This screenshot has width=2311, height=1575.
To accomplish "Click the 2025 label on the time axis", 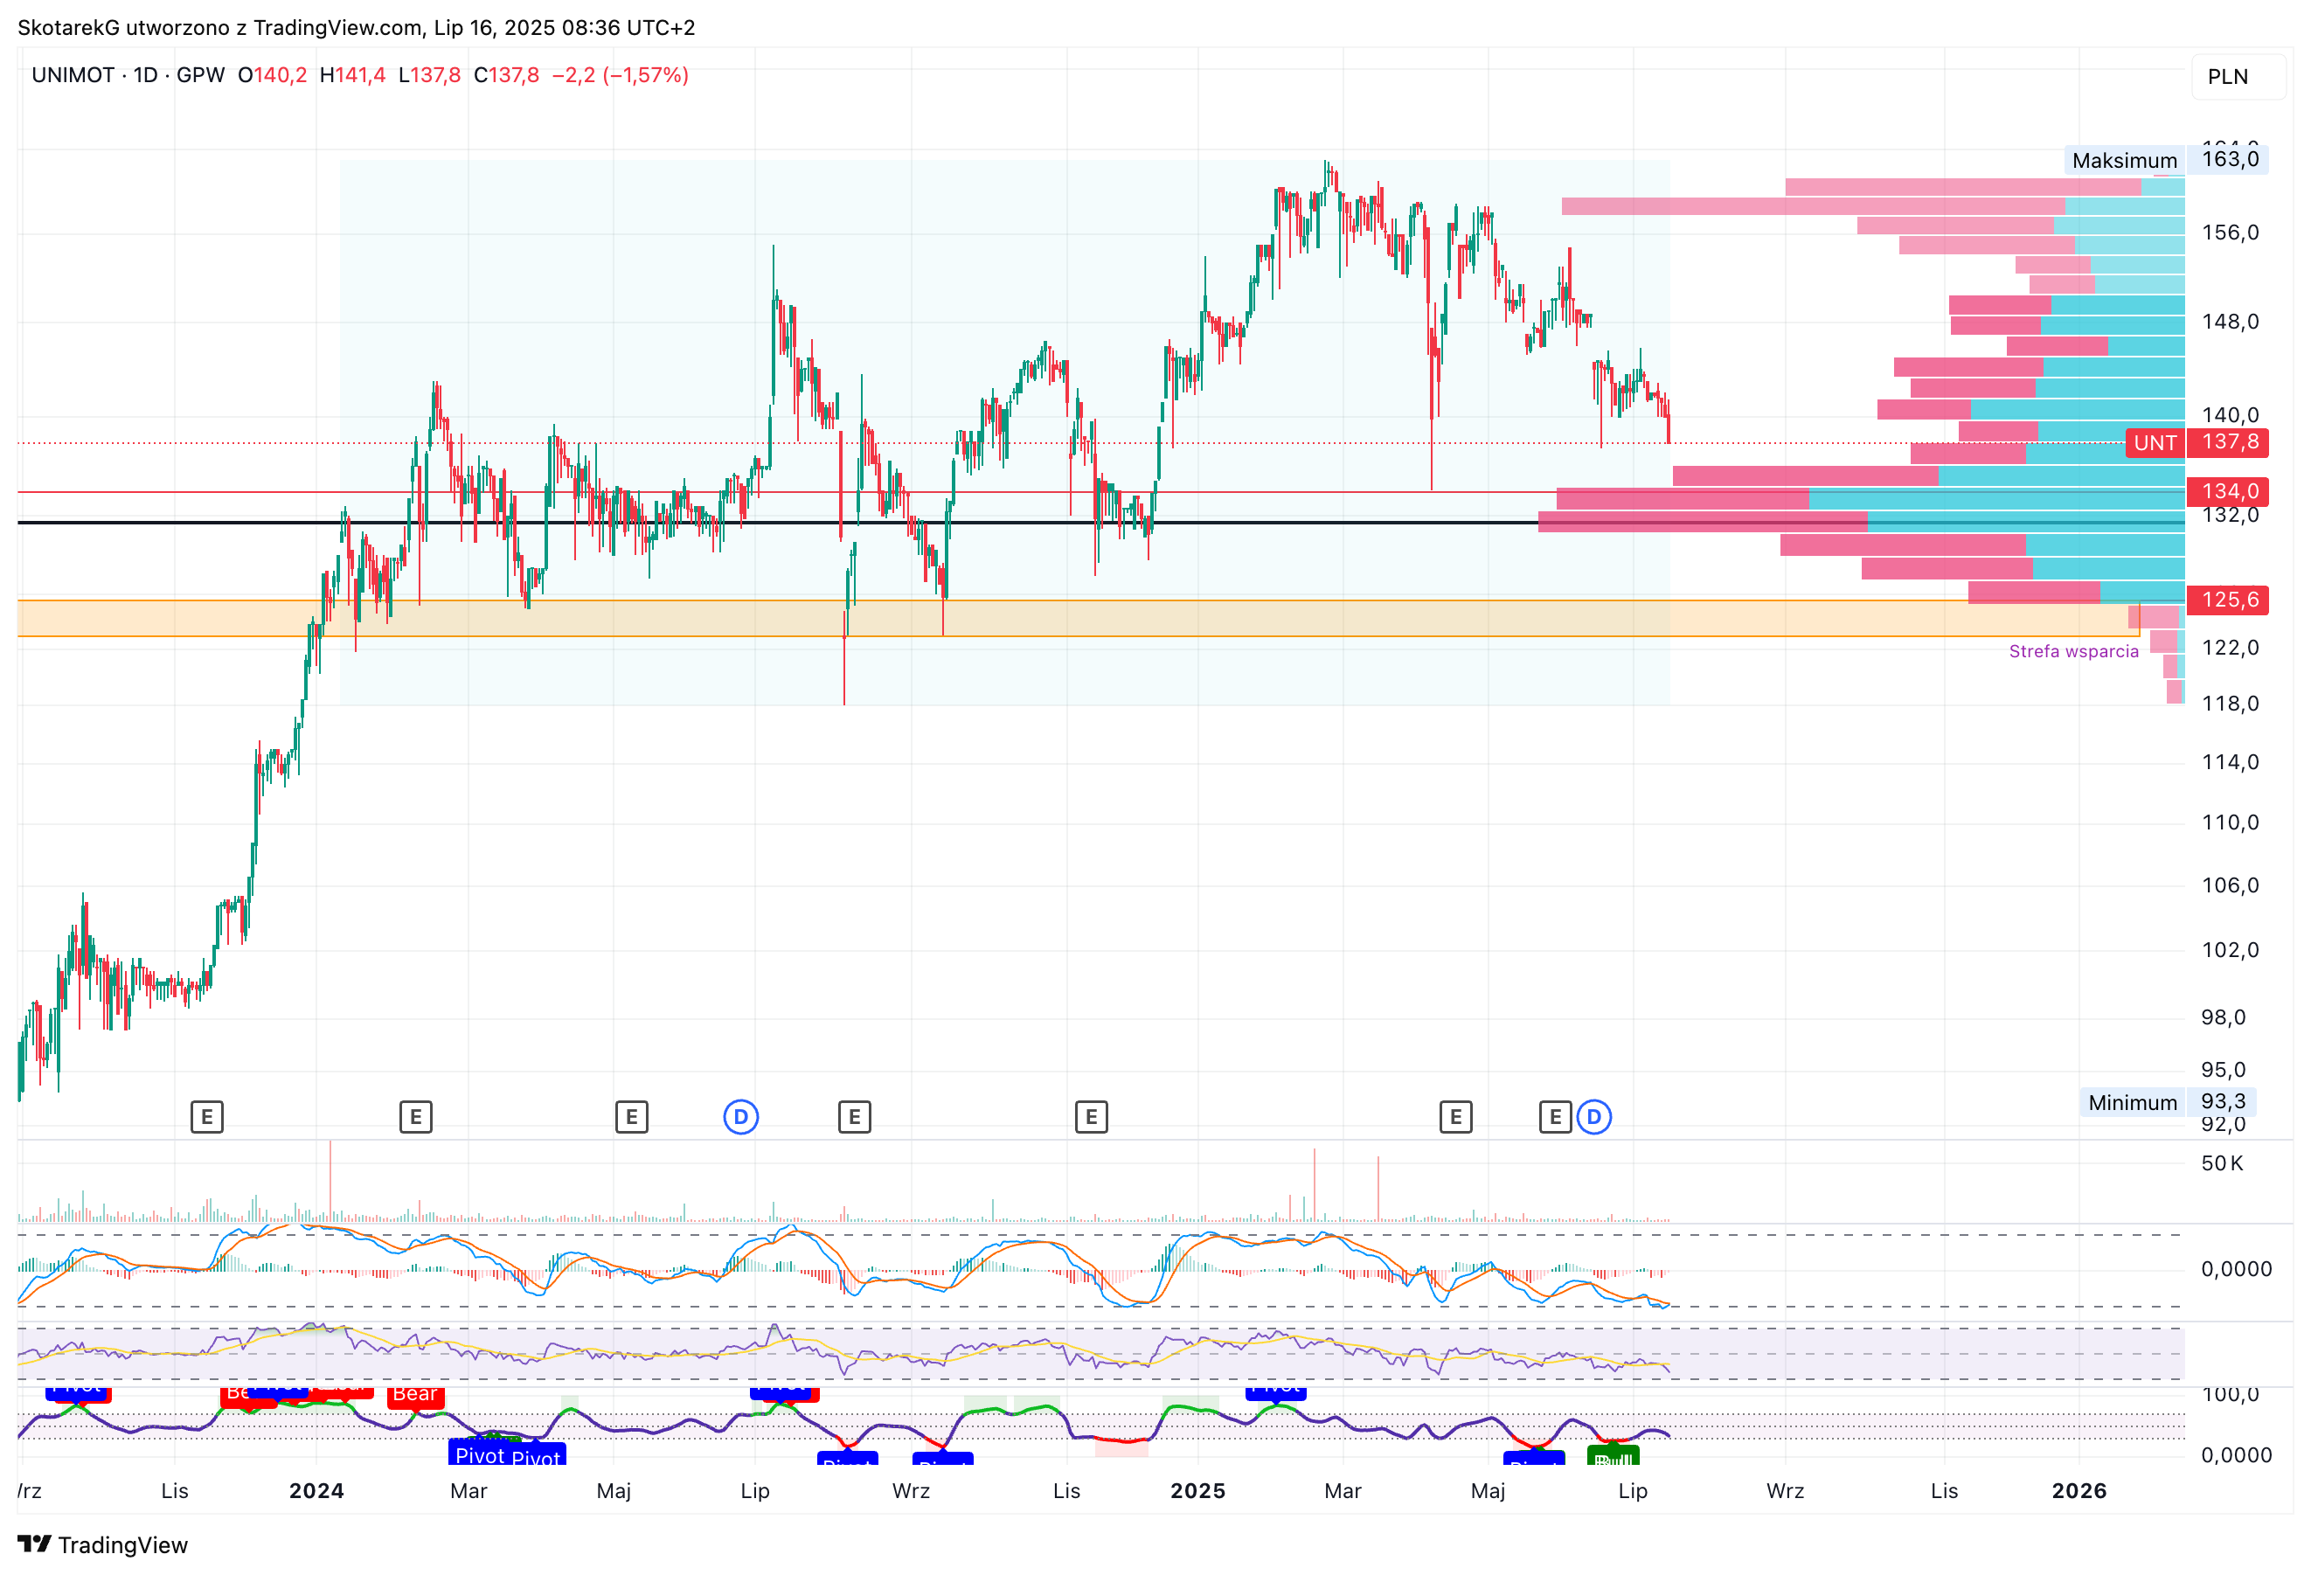I will [x=1197, y=1490].
